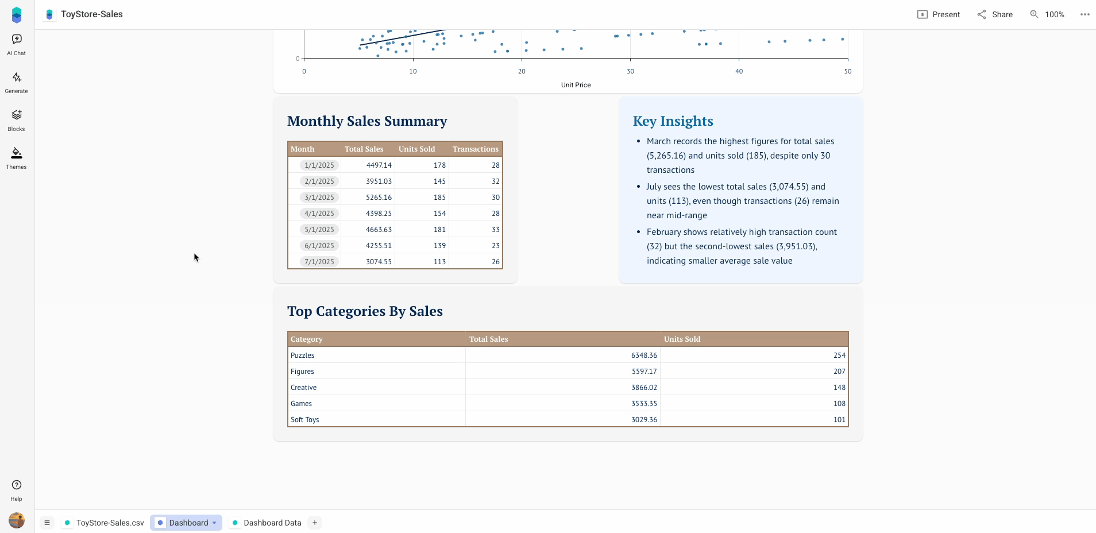This screenshot has height=533, width=1096.
Task: Click the 185 units sold cell
Action: (422, 198)
